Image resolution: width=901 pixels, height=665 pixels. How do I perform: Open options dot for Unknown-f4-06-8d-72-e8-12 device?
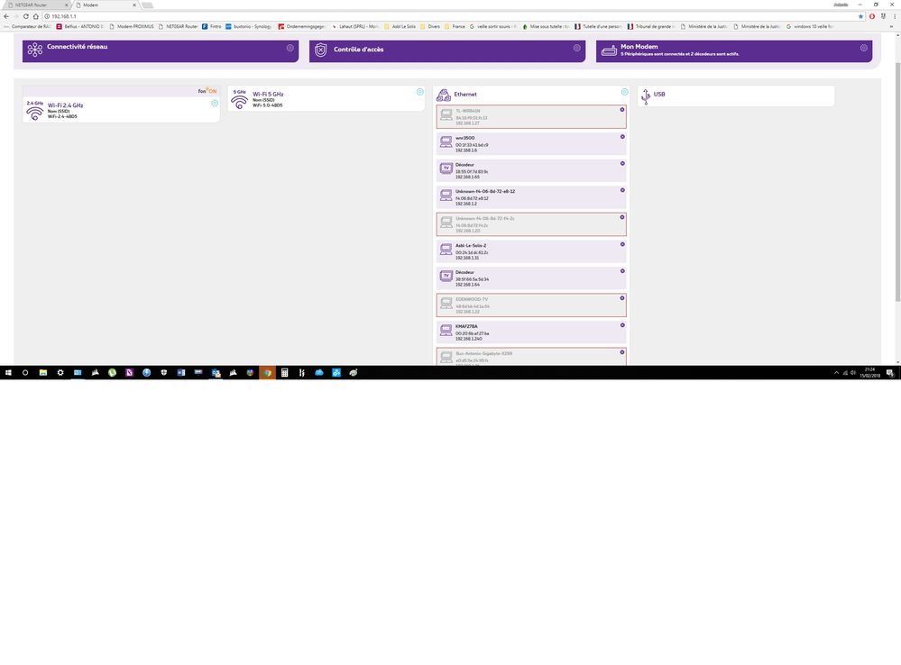622,190
